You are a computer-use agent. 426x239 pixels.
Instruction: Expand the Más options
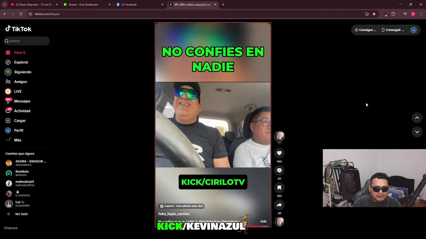coord(18,140)
